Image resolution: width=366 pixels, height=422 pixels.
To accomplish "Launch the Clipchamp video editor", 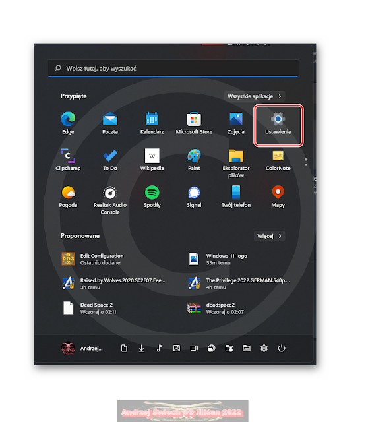I will [68, 160].
